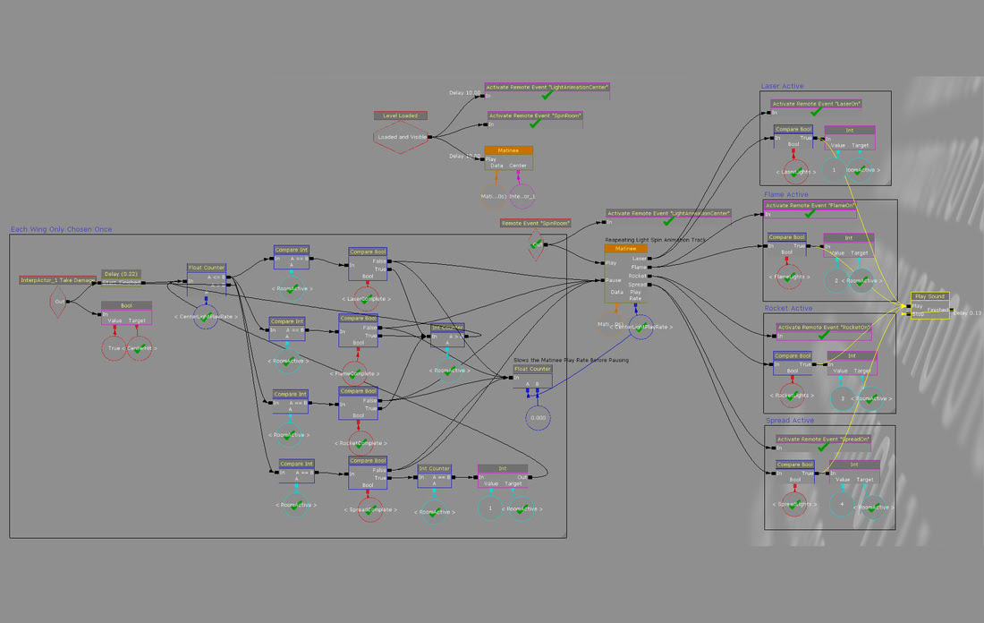The height and width of the screenshot is (623, 984).
Task: Click the CenterHit variable circle
Action: pos(140,348)
